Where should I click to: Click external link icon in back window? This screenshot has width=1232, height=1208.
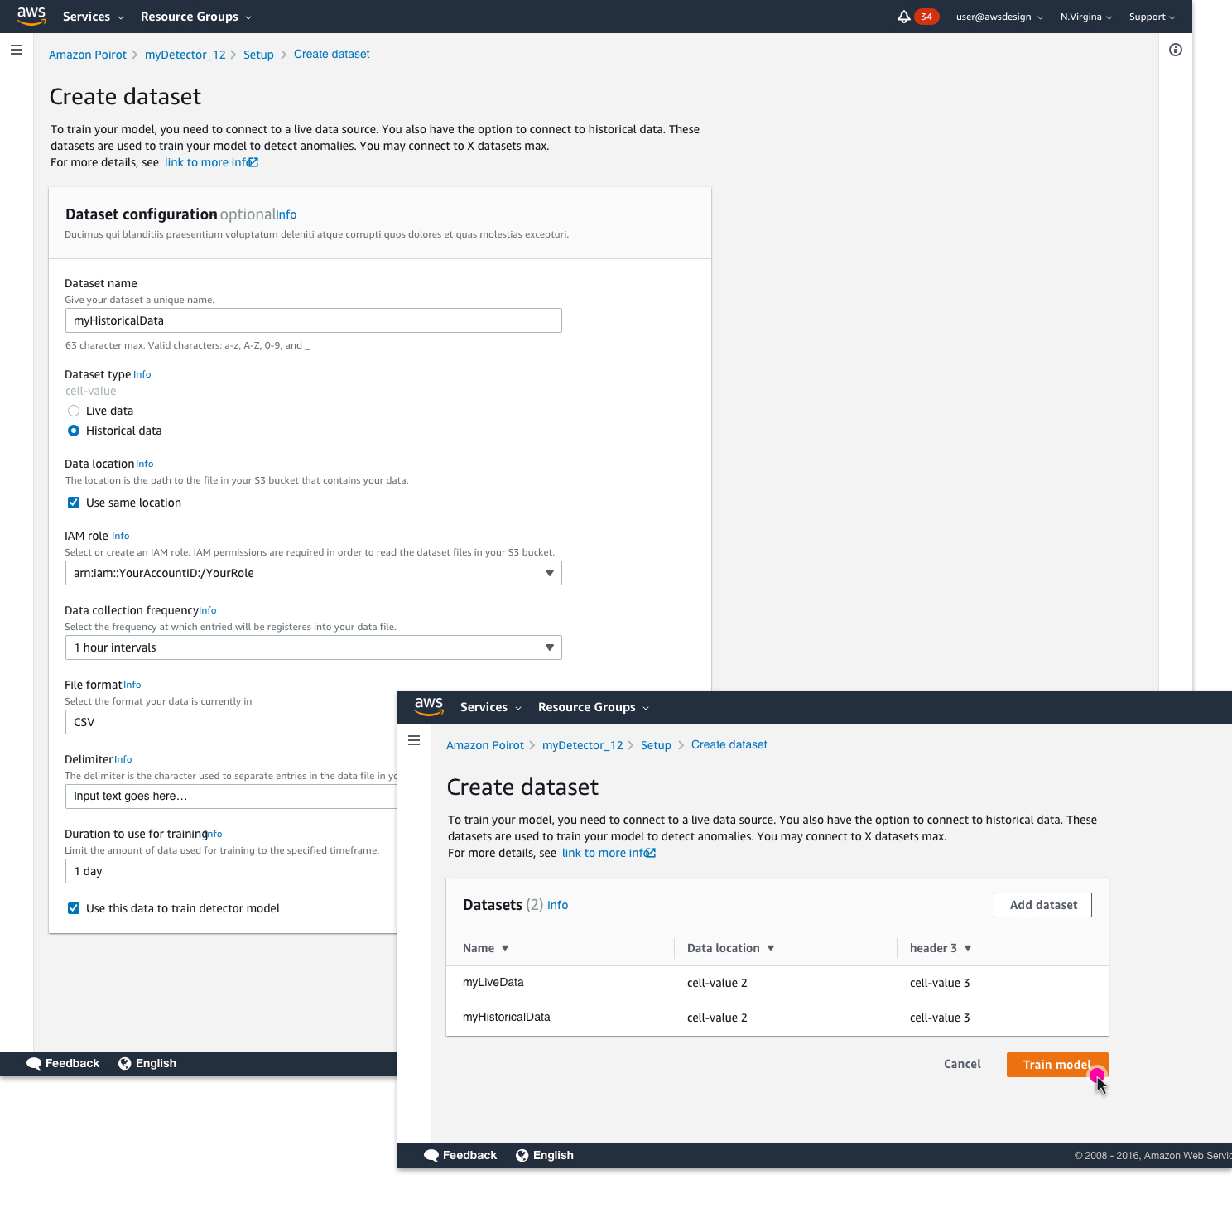[253, 162]
